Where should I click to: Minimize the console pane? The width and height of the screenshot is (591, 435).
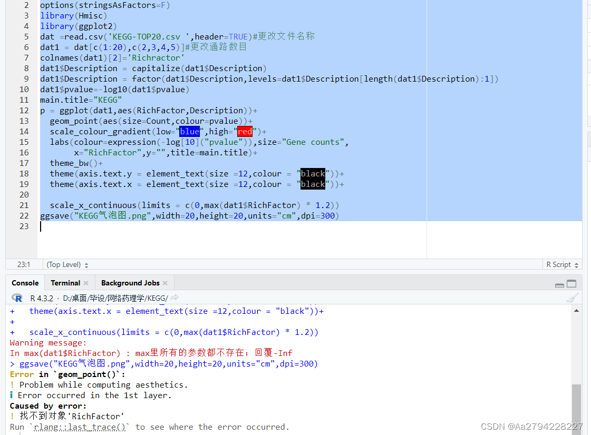click(559, 284)
